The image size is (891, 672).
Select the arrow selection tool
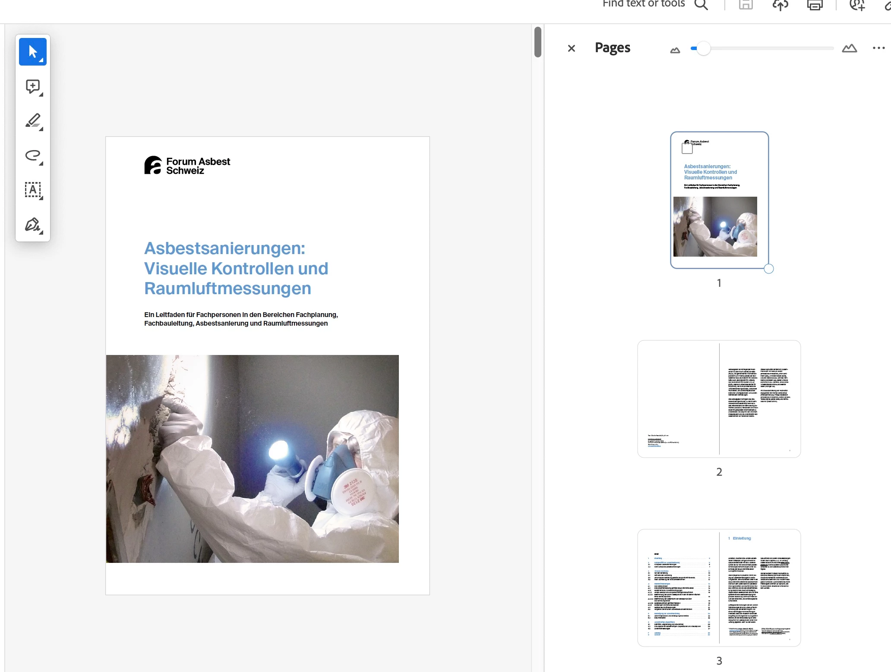33,52
